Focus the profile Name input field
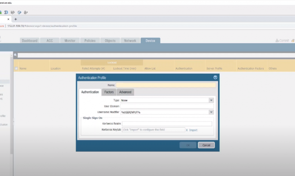Screen dimensions: 295x176 click(x=166, y=85)
